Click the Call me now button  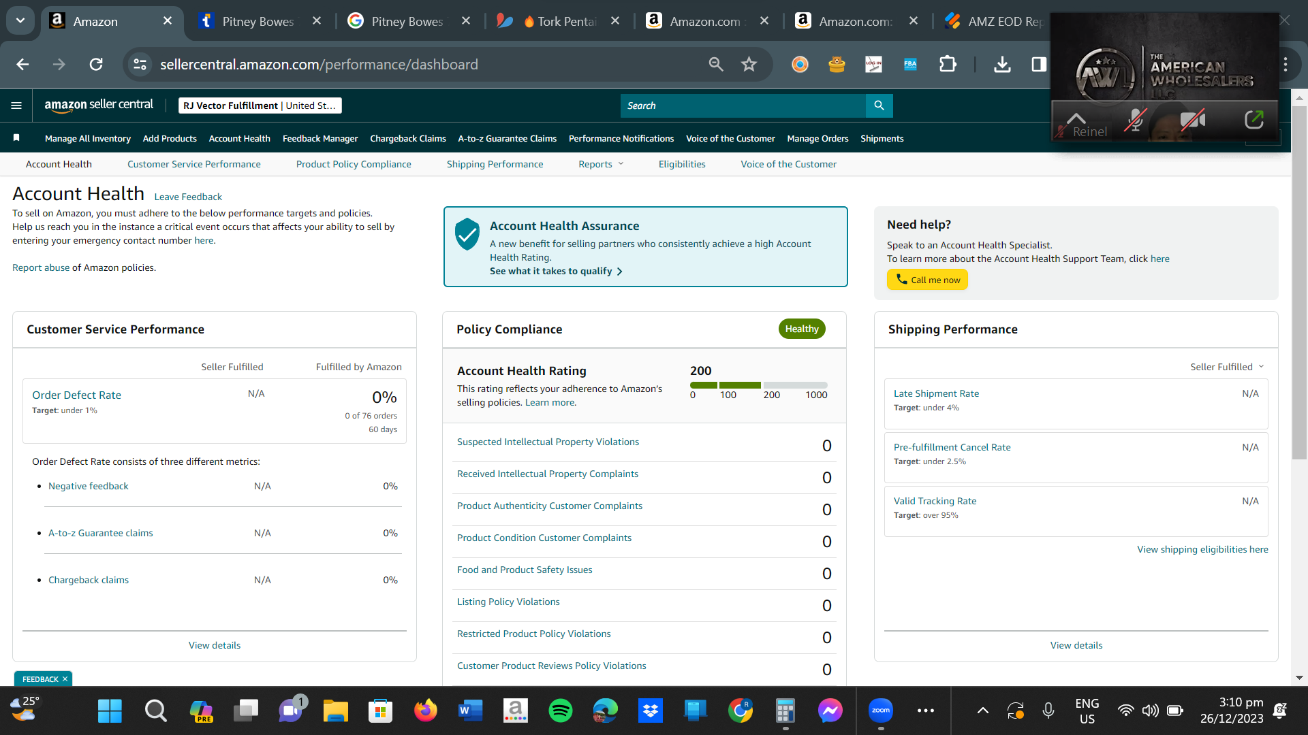coord(927,280)
